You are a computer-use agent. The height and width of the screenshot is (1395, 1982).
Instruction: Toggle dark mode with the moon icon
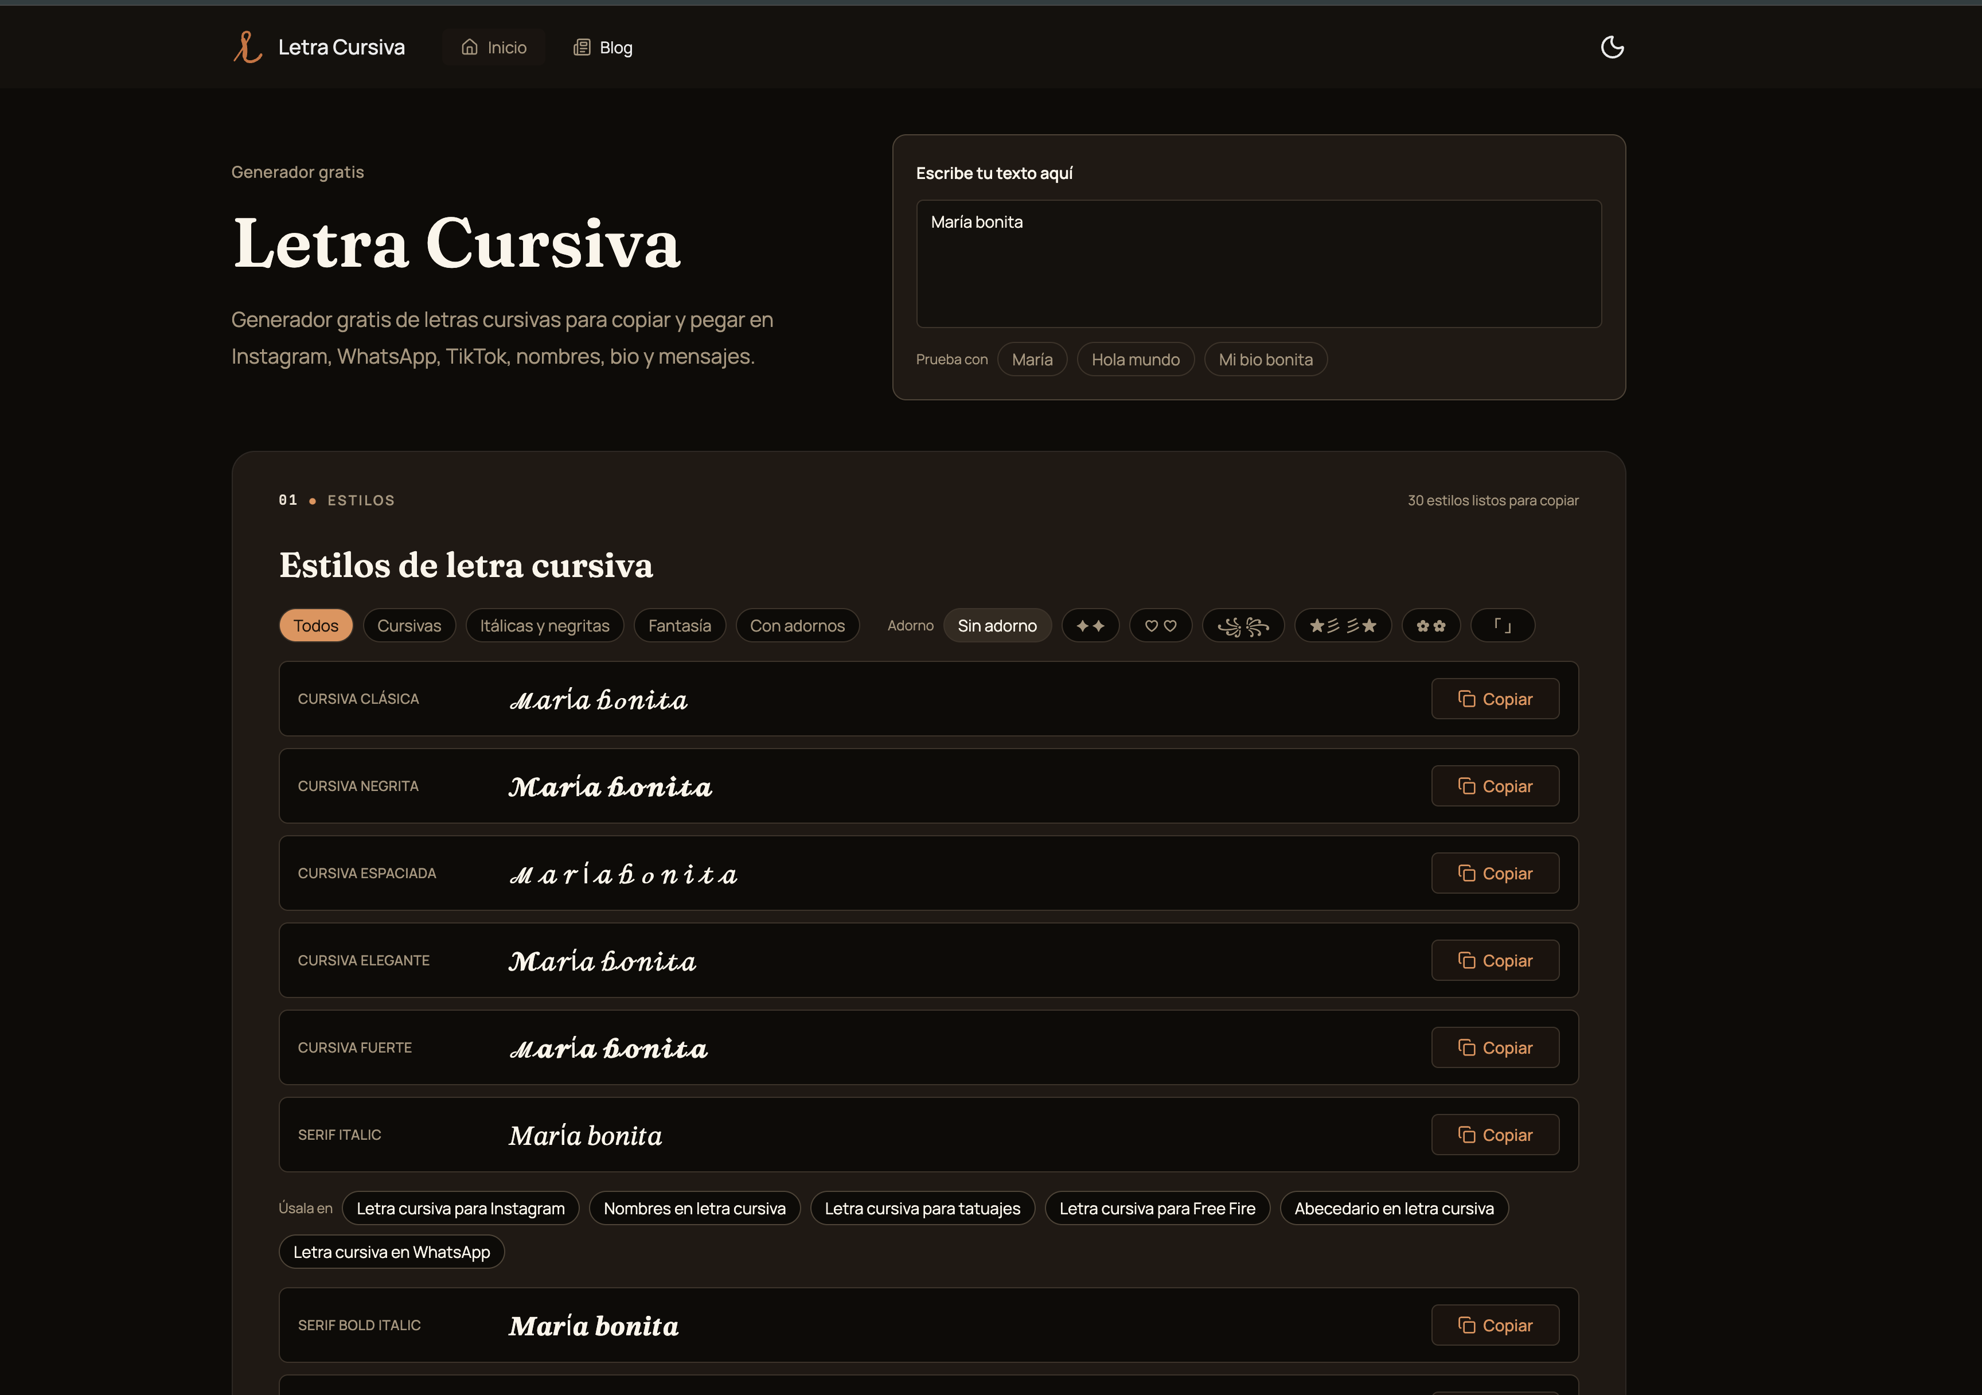coord(1612,48)
